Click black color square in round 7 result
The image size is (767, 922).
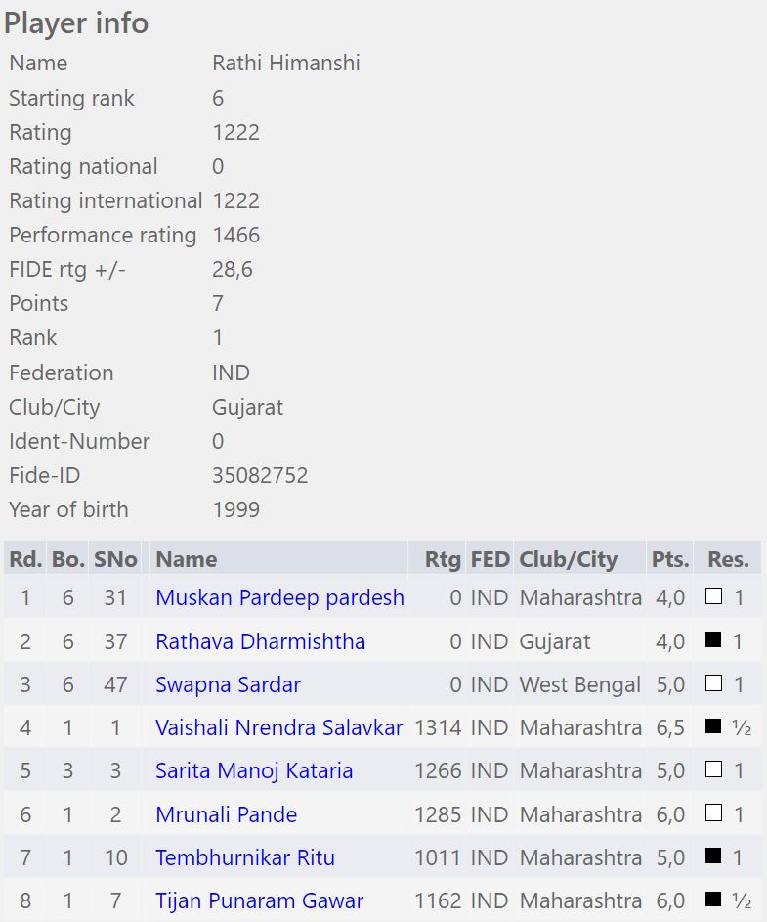(x=713, y=856)
